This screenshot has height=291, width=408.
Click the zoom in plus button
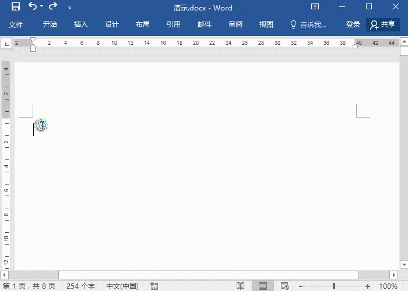point(367,286)
